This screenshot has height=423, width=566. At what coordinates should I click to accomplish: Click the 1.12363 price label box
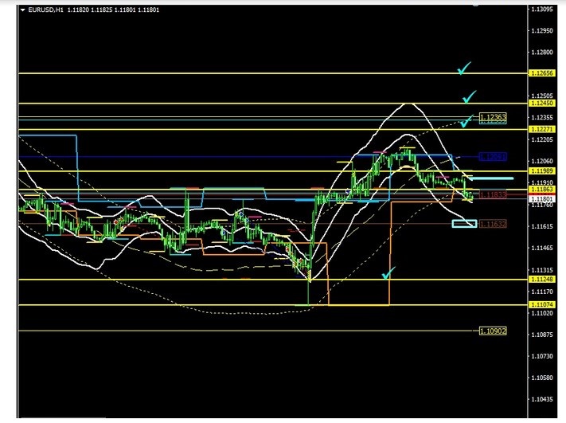tap(493, 118)
